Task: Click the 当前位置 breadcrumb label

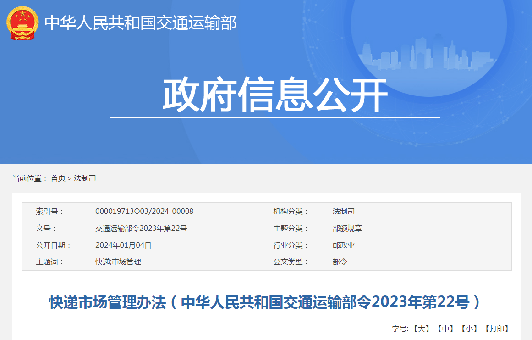Action: point(29,178)
